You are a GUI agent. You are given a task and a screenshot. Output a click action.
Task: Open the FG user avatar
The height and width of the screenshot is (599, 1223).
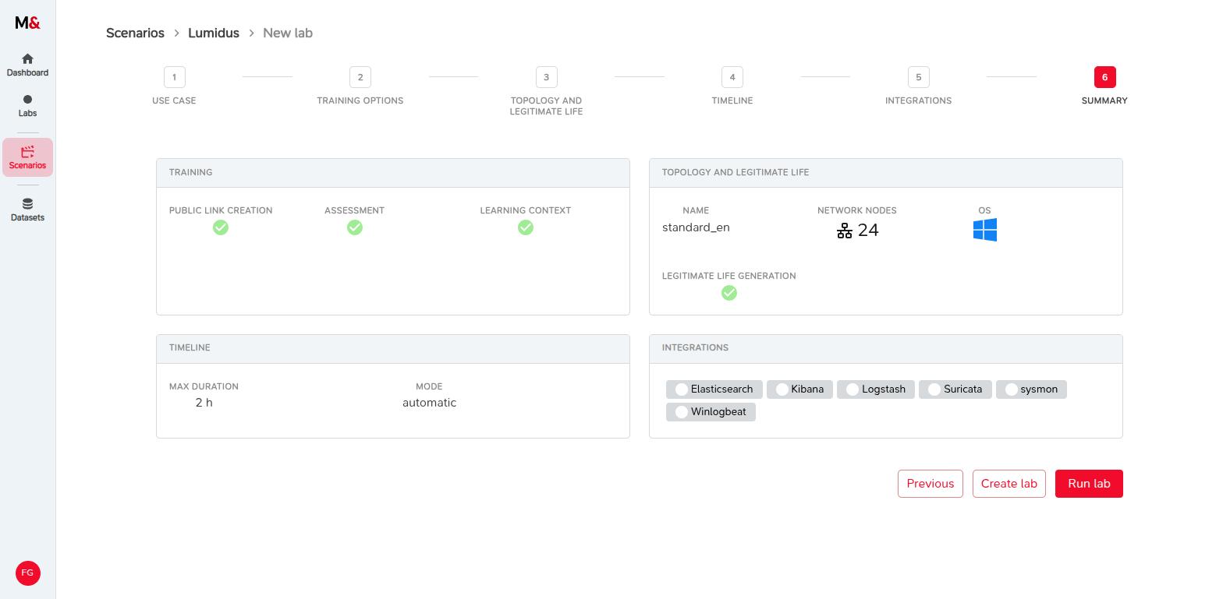(28, 573)
